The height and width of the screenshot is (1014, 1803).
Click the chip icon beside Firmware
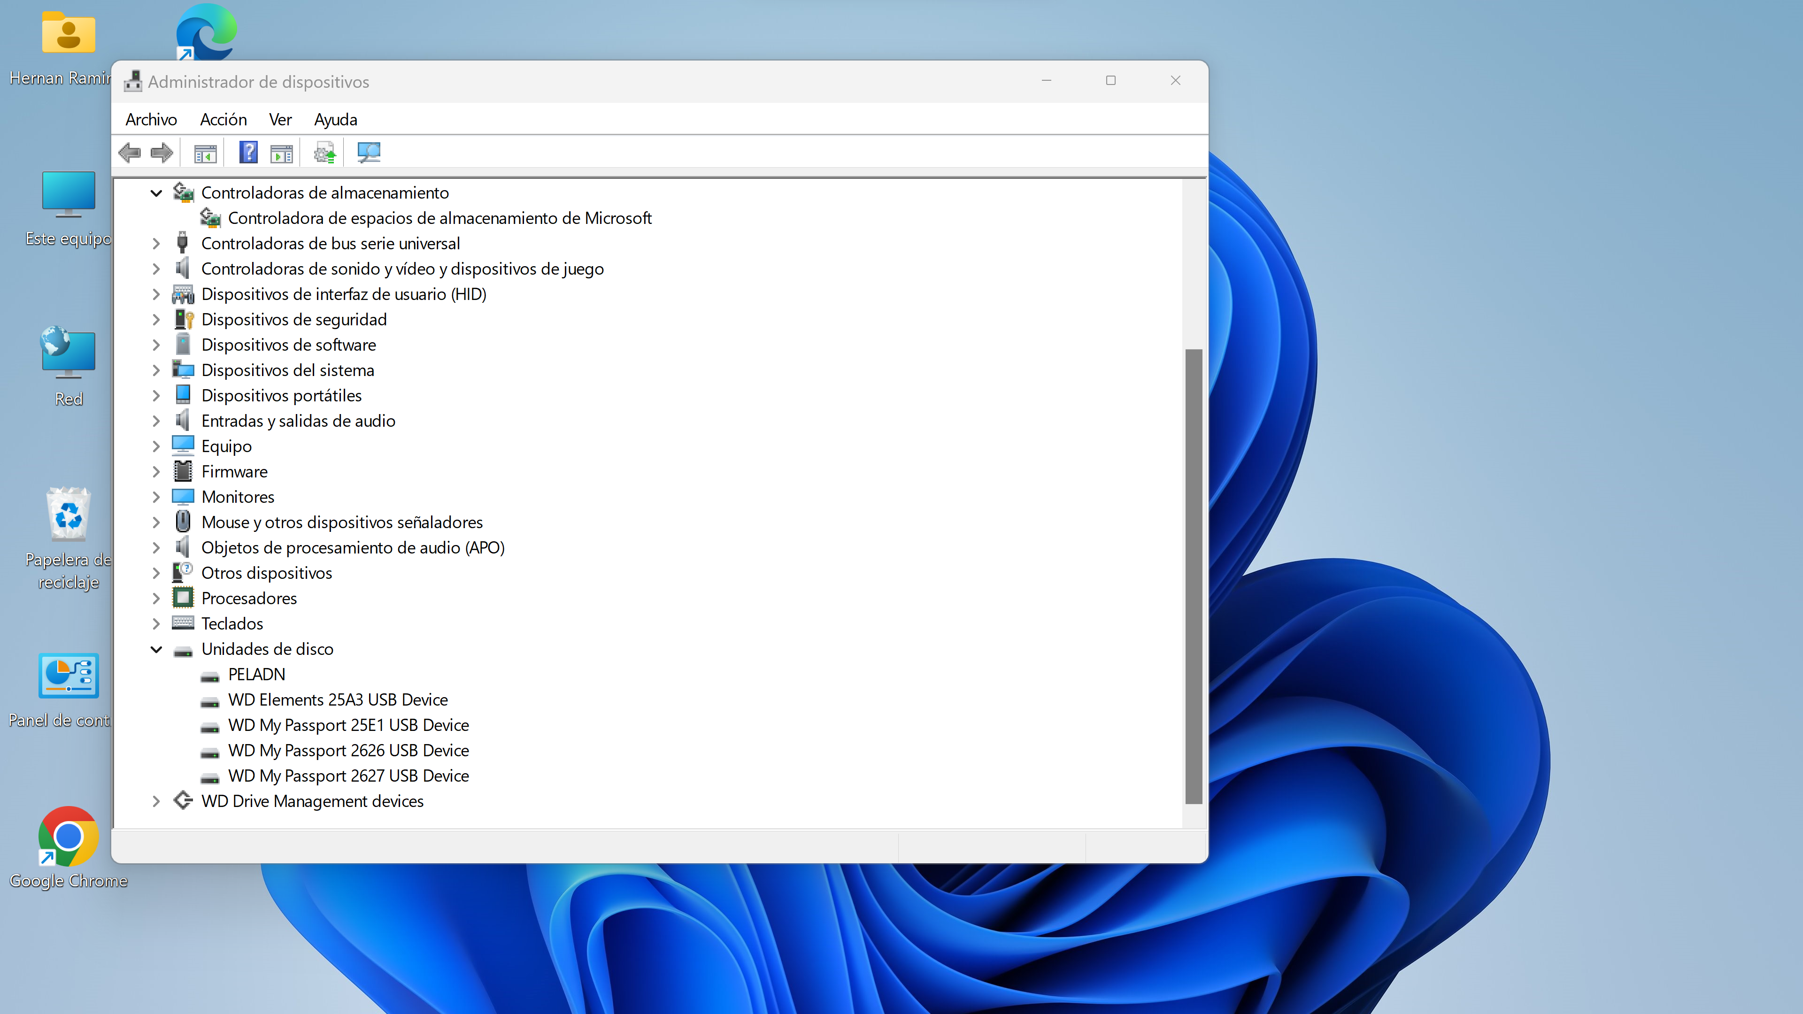click(183, 471)
